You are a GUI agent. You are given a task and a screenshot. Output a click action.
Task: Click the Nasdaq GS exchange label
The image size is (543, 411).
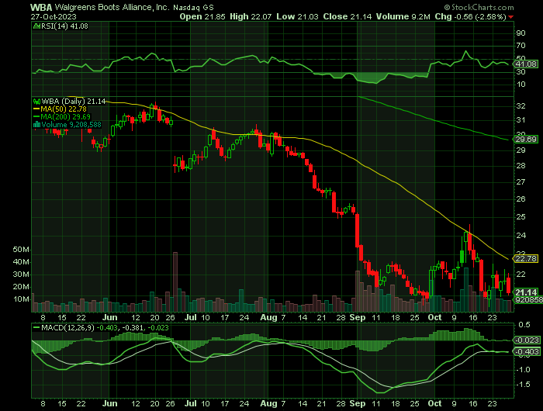pos(193,8)
